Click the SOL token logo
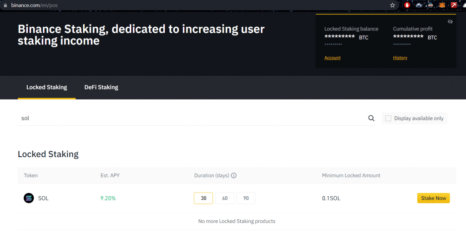Viewport: 466px width, 232px height. click(x=29, y=198)
